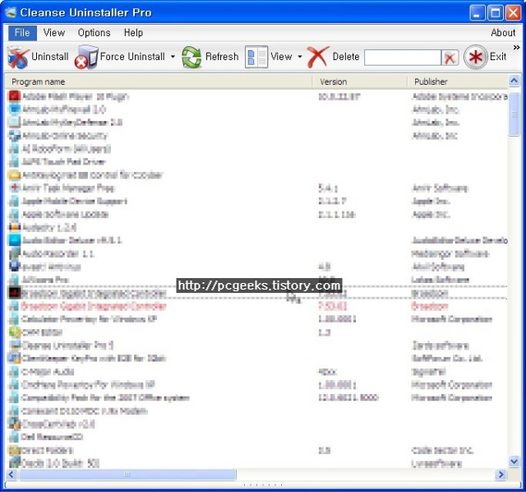This screenshot has width=526, height=492.
Task: Select the red Broadcom Gigabit Integrated Controller row
Action: [257, 306]
